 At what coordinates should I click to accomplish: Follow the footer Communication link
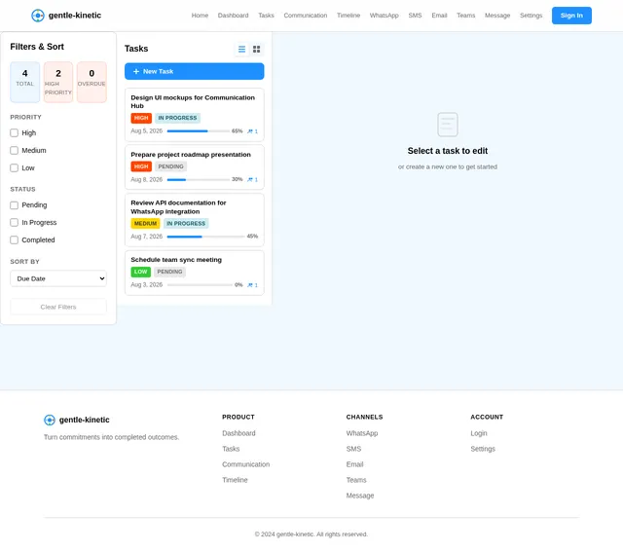246,464
